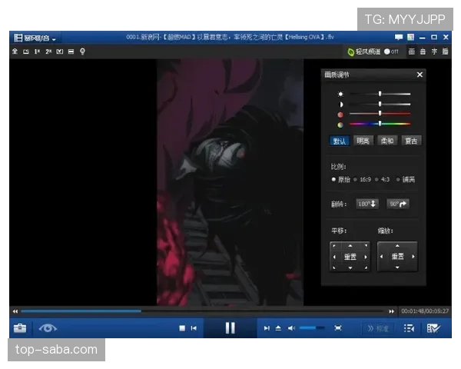
Task: Adjust the brightness slider in 画质调节
Action: pos(380,94)
